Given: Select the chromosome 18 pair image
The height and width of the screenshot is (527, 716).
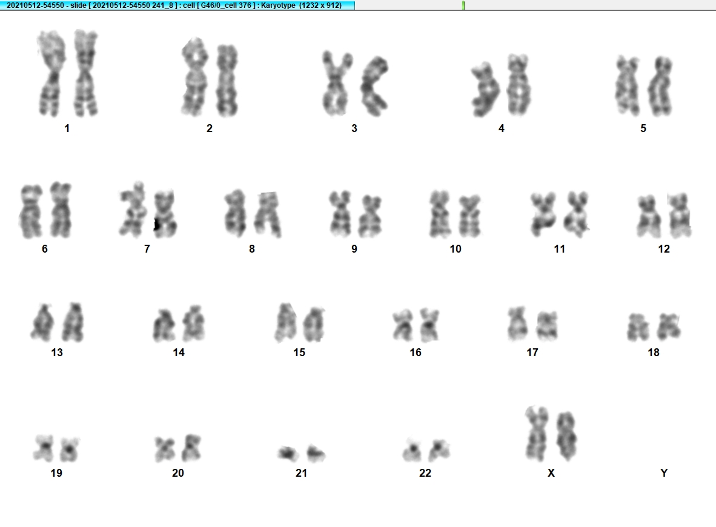Looking at the screenshot, I should (x=654, y=327).
